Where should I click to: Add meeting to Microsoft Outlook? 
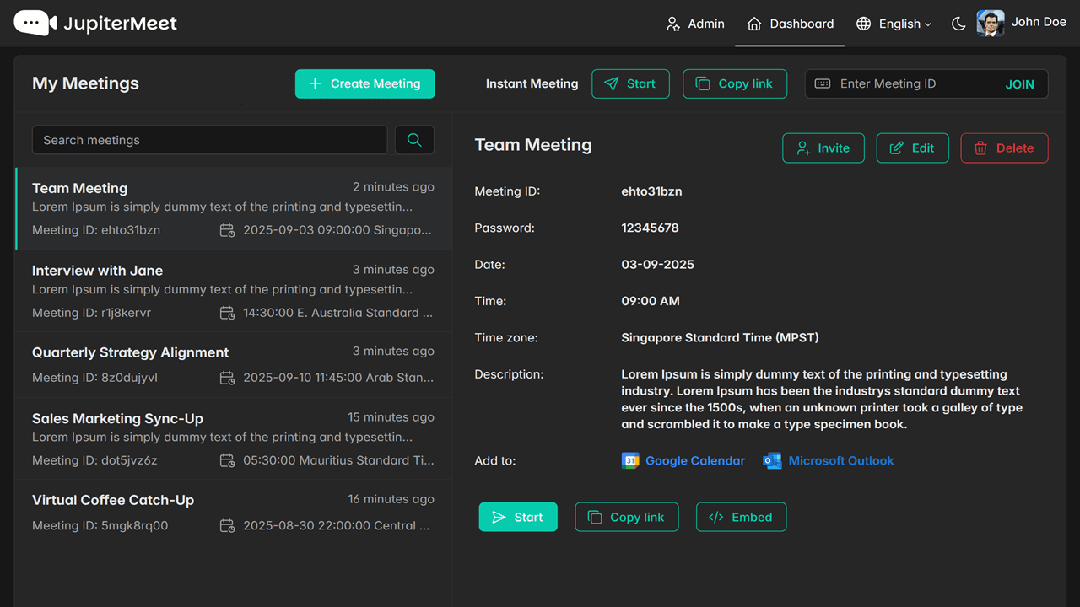click(829, 460)
